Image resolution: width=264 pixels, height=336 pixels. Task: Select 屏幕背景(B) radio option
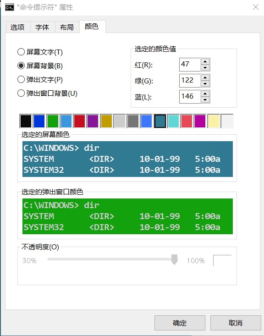[40, 66]
